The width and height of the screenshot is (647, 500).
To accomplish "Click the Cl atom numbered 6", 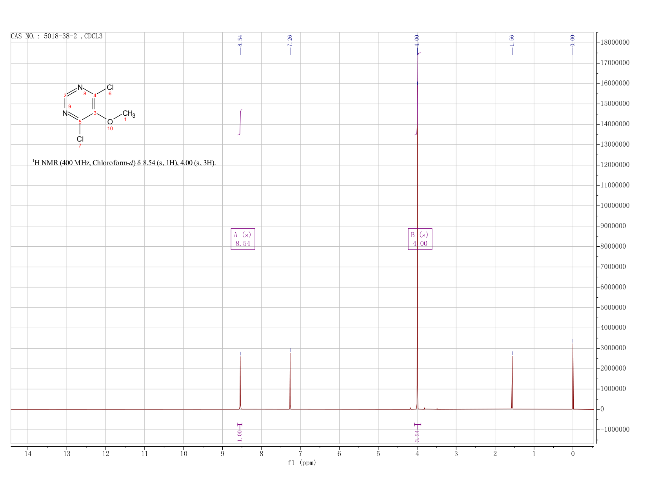I will pyautogui.click(x=110, y=87).
